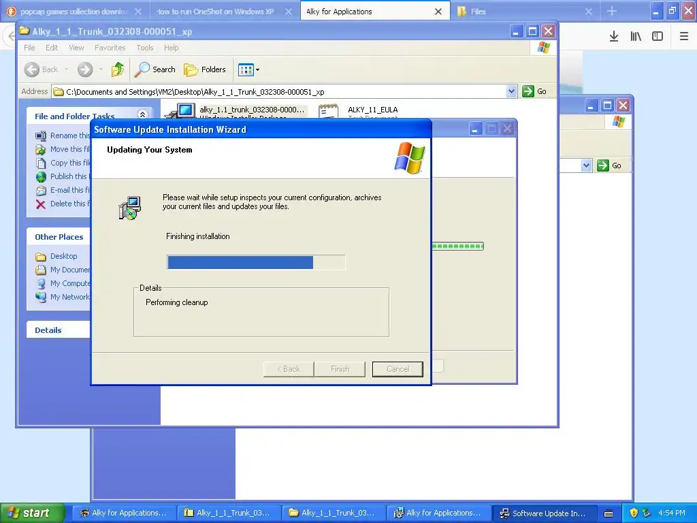
Task: Open the File menu
Action: (x=29, y=48)
